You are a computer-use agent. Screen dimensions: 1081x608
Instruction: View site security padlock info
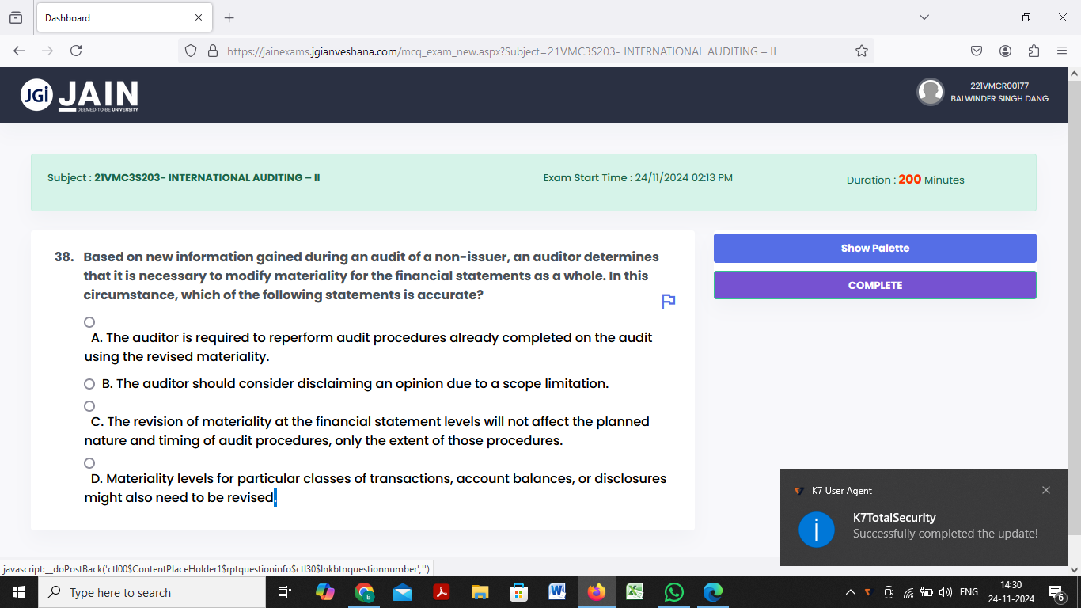click(x=212, y=51)
